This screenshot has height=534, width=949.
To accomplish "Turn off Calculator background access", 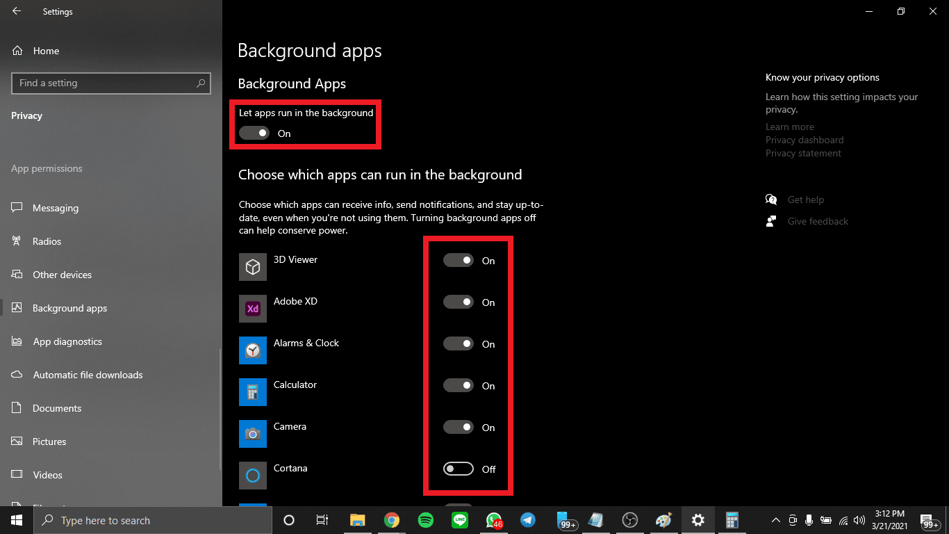I will tap(458, 385).
